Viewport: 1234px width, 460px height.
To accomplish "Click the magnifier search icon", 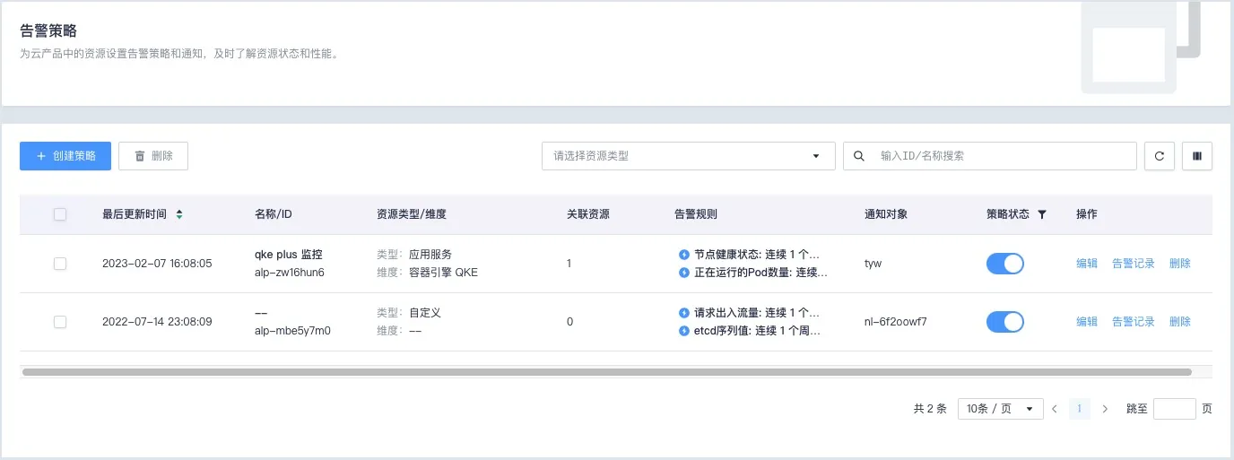I will [858, 156].
